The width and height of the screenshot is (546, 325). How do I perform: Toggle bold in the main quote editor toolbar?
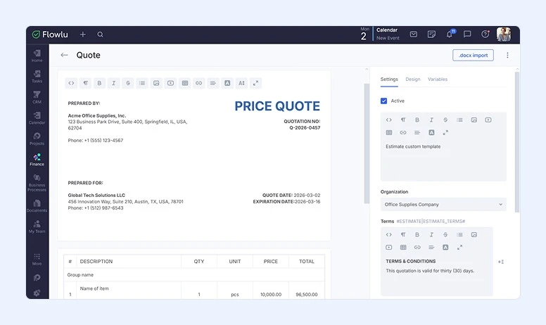99,83
